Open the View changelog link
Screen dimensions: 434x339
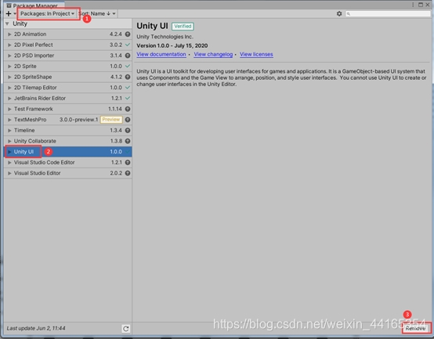click(x=213, y=55)
